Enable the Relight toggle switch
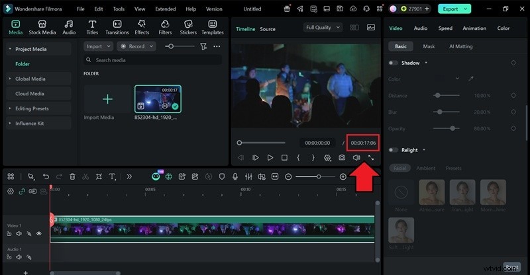The width and height of the screenshot is (530, 275). [393, 150]
